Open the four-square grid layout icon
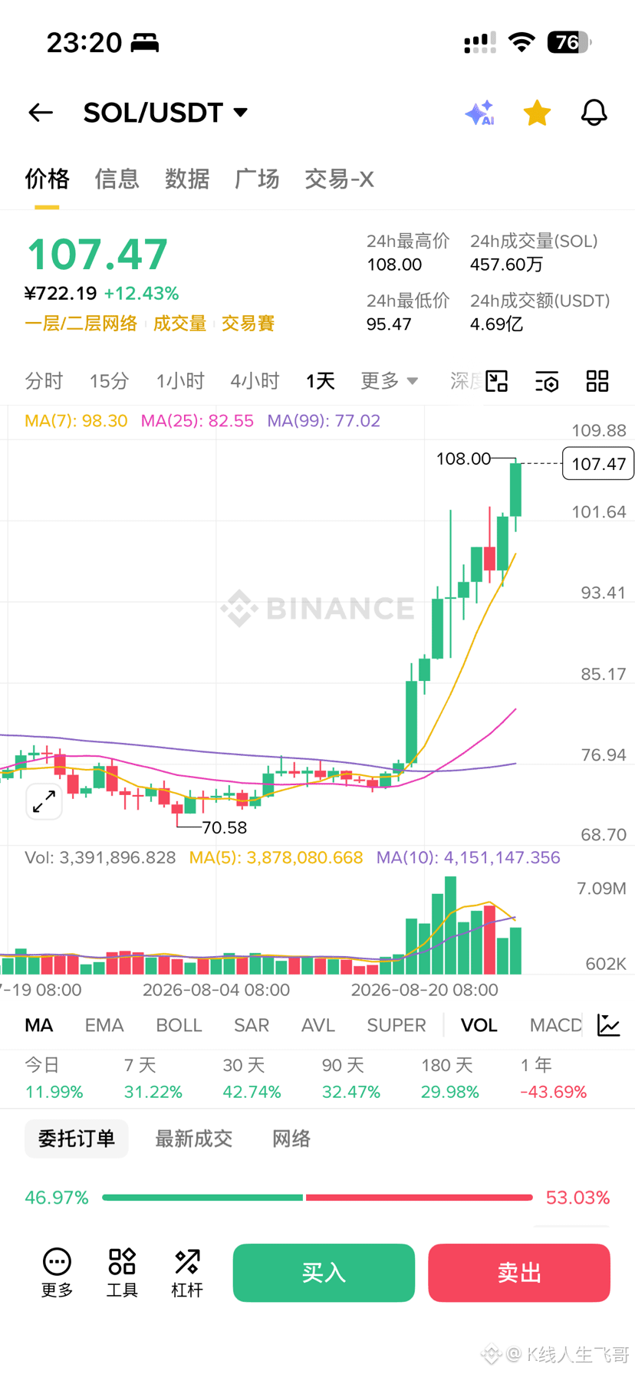Viewport: 635px width, 1374px height. click(597, 381)
